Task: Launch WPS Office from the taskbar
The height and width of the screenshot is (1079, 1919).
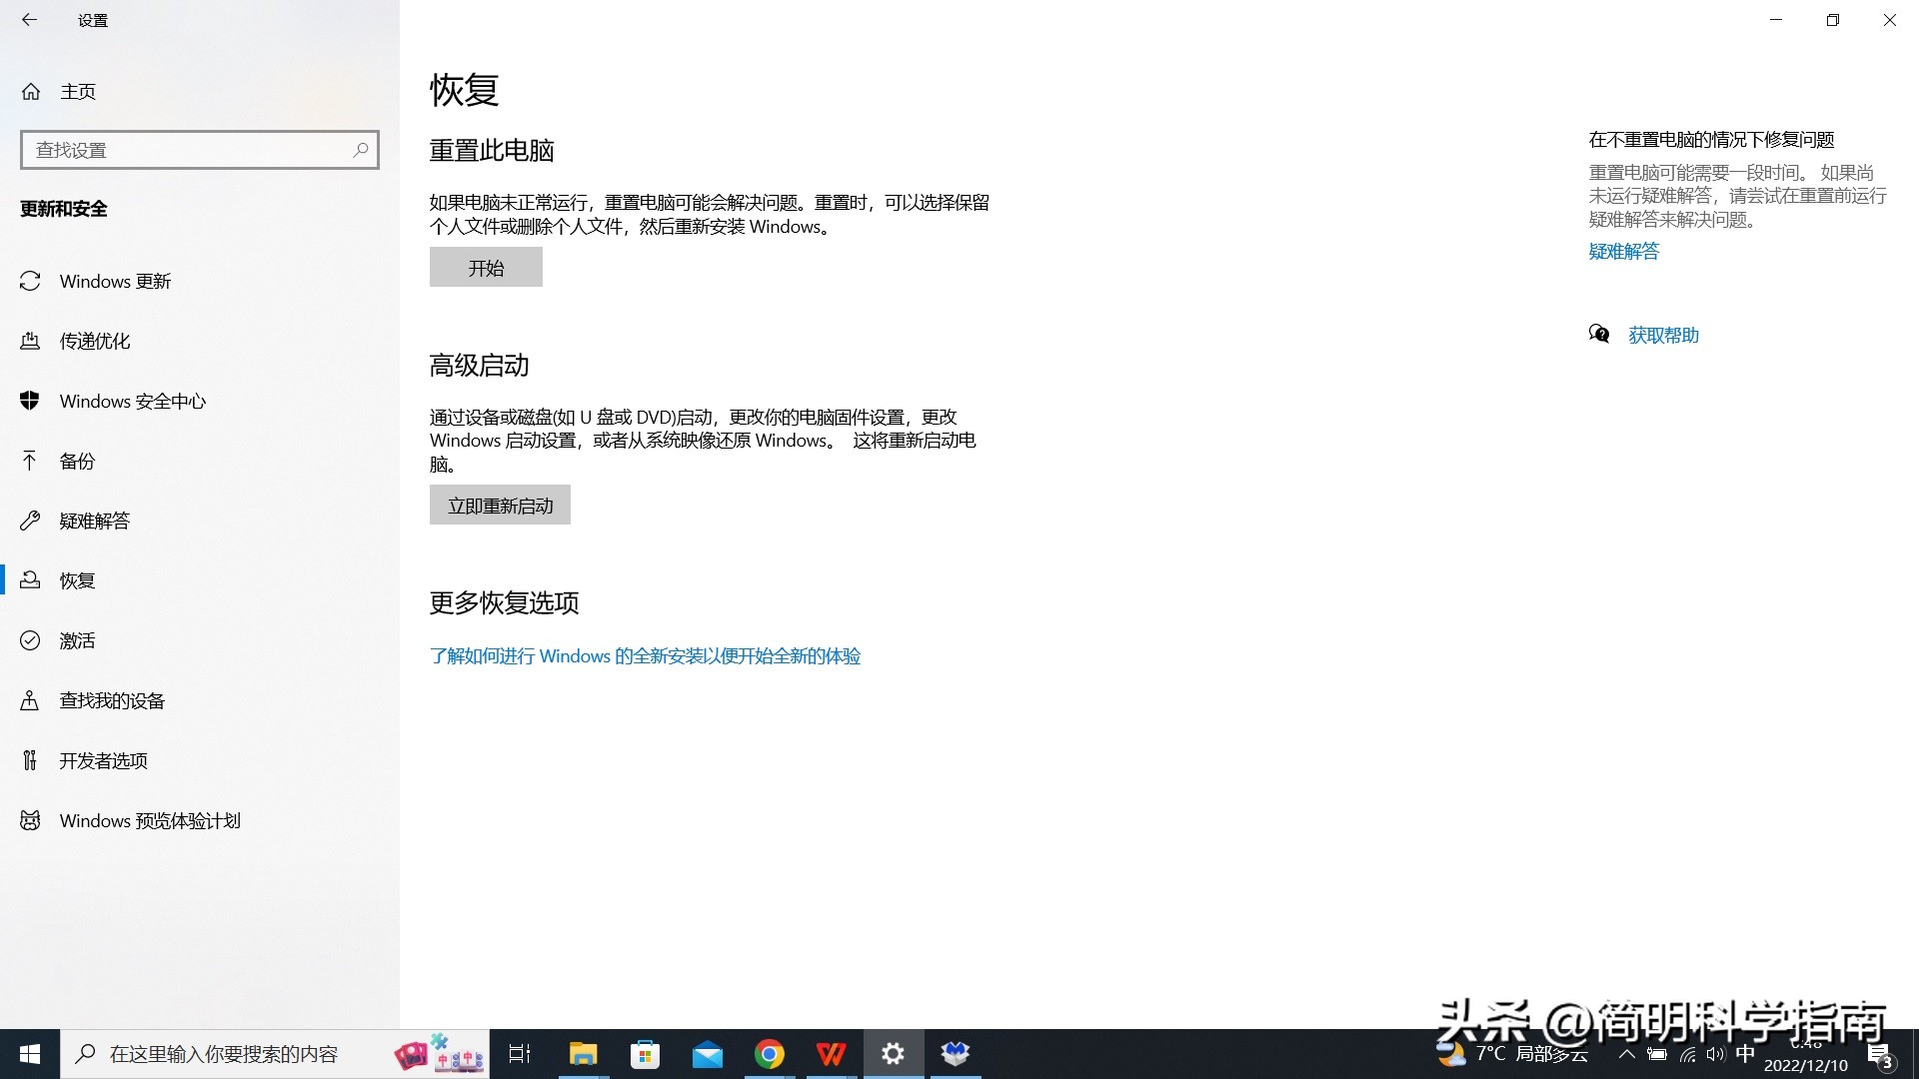Action: pyautogui.click(x=831, y=1053)
